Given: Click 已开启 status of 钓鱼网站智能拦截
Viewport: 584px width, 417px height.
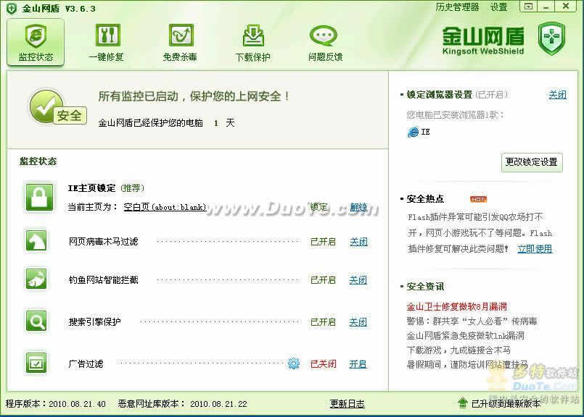Looking at the screenshot, I should (x=324, y=280).
